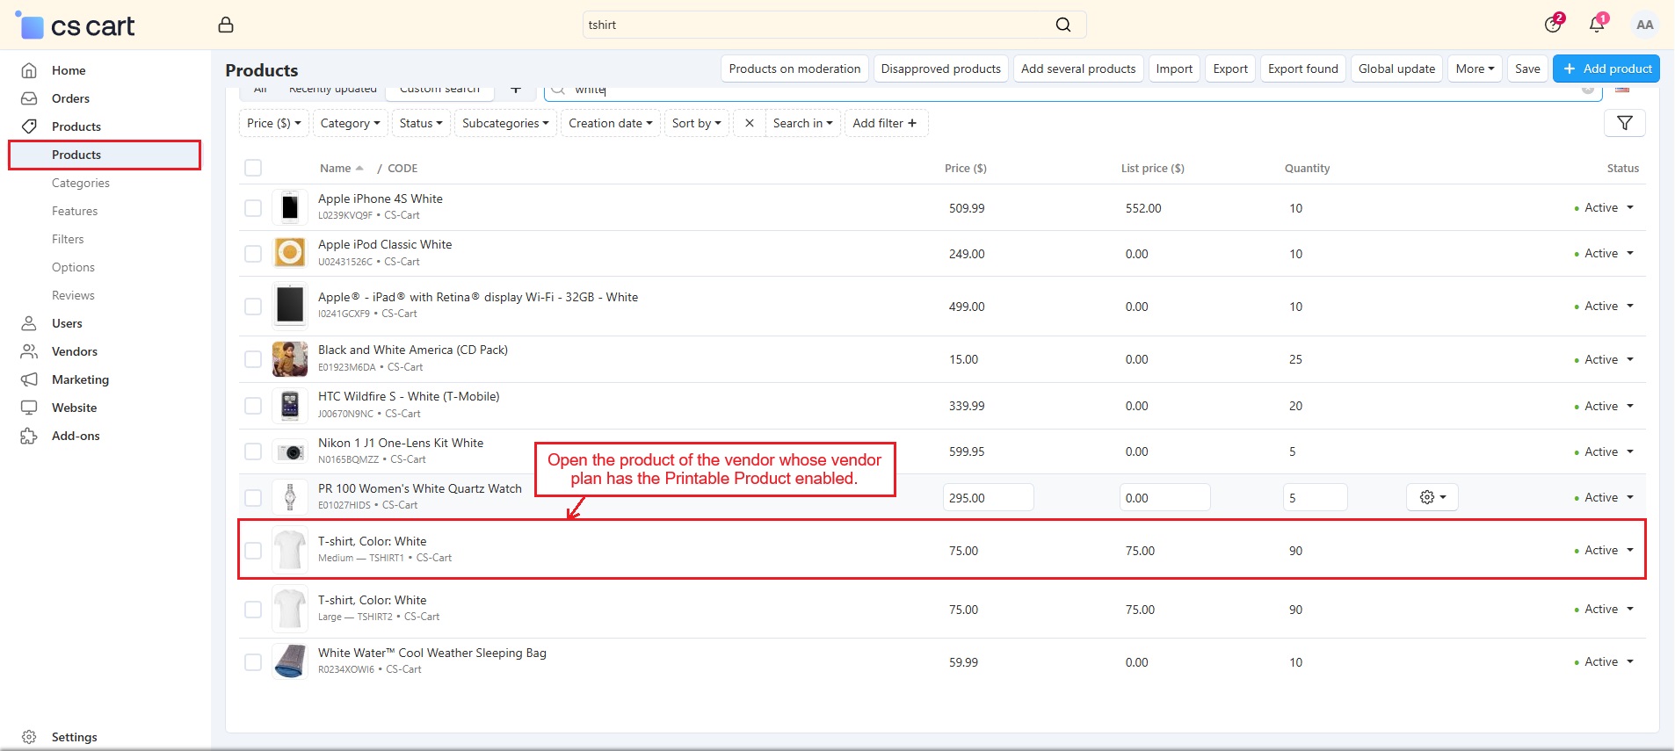Click the price field for Quartz Watch
1675x751 pixels.
pos(987,498)
